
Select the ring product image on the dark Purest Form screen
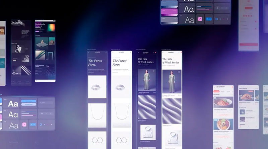97,87
